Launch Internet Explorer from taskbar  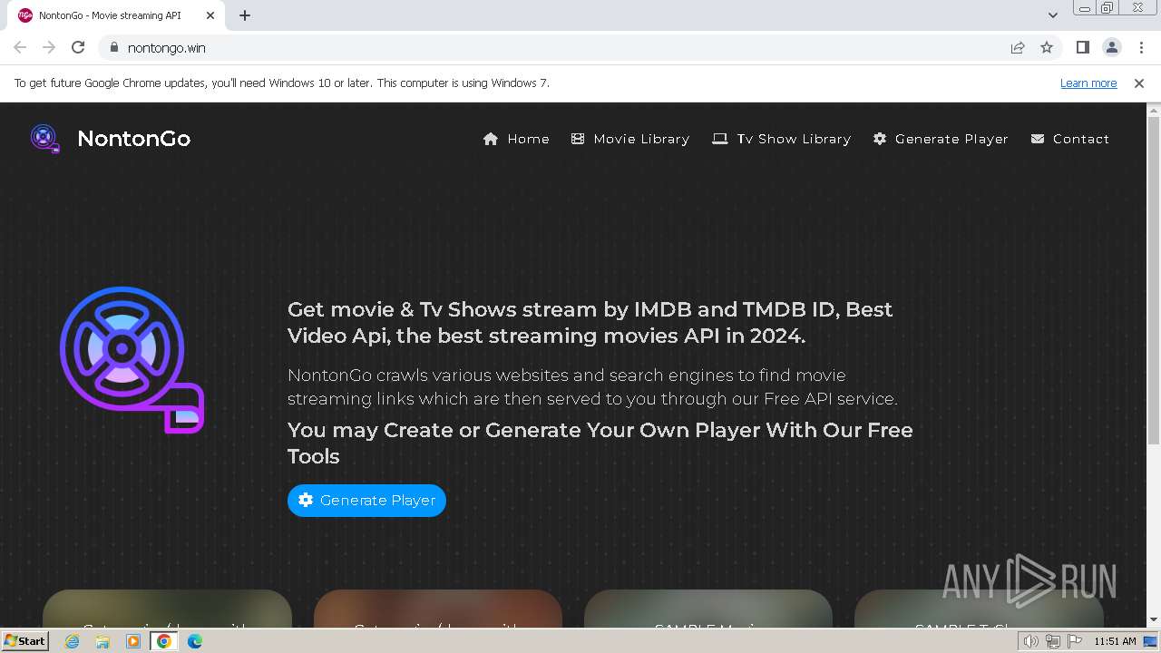[73, 641]
